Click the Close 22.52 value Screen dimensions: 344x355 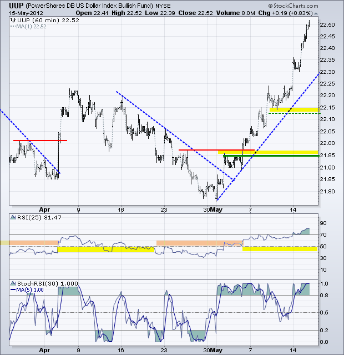(196, 13)
